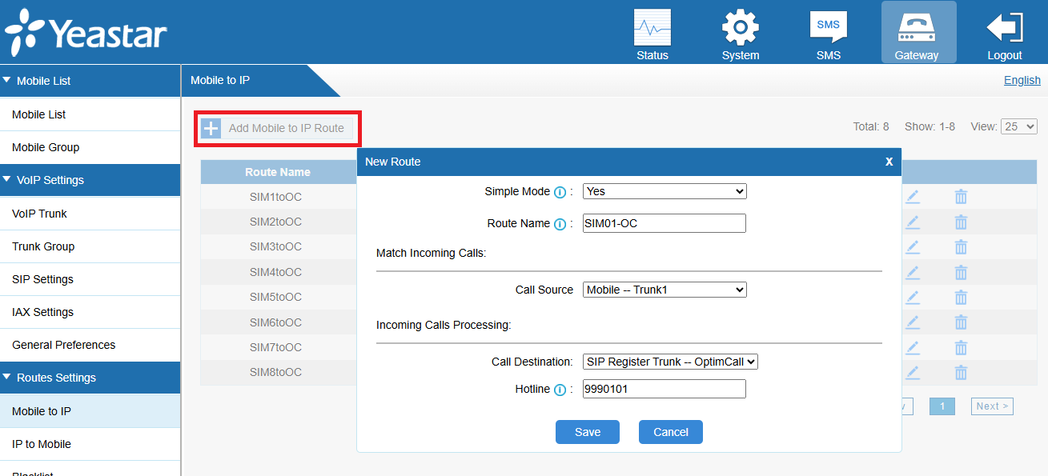Screen dimensions: 1048x476
Task: Click the Add Mobile to IP Route button
Action: [277, 128]
